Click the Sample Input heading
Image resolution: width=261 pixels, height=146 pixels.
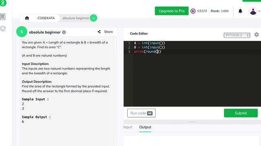[35, 99]
